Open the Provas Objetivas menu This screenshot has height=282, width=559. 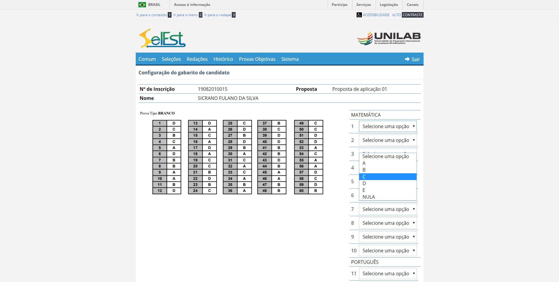(257, 59)
